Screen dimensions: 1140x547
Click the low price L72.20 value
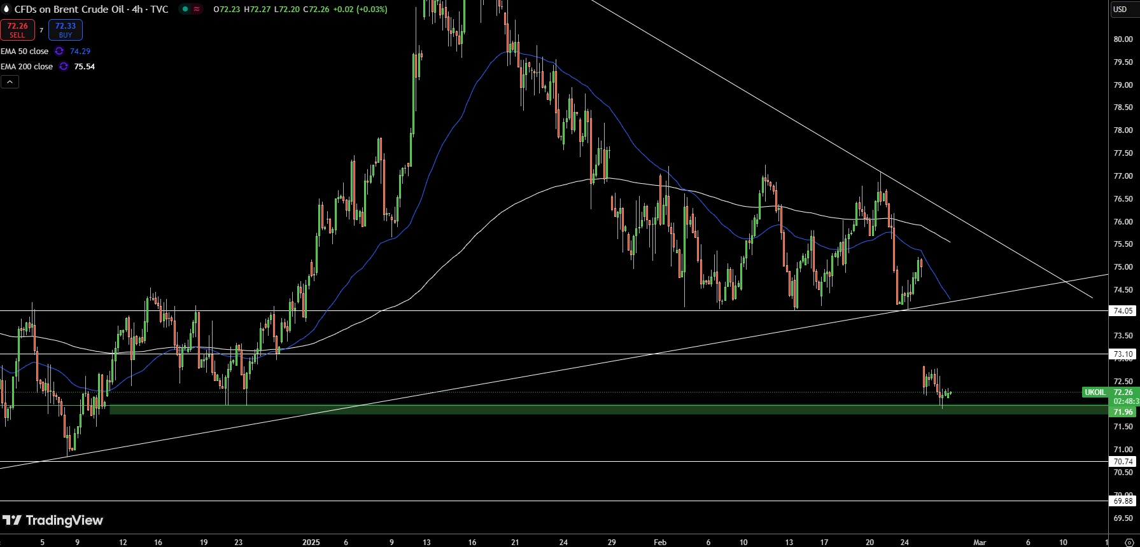click(x=287, y=9)
